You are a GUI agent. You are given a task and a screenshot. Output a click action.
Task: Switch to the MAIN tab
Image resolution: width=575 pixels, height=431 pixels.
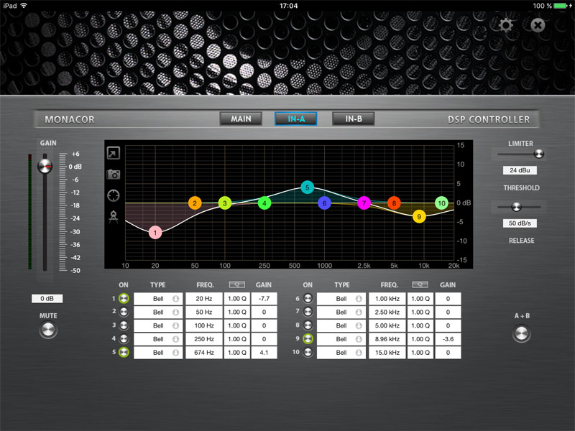point(241,119)
